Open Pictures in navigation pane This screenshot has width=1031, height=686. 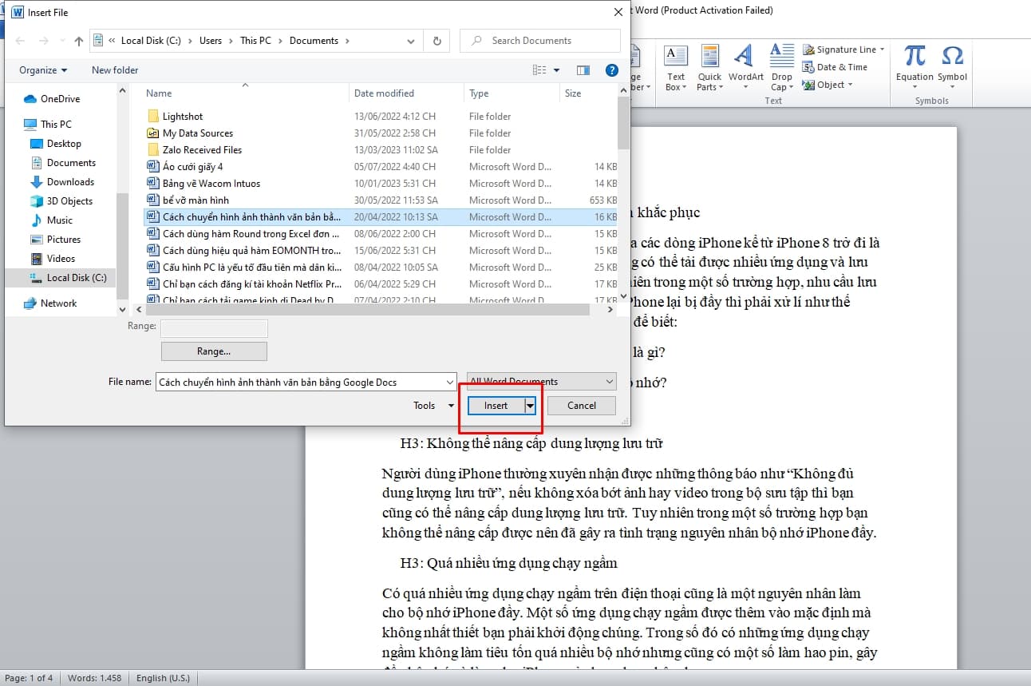[x=55, y=240]
